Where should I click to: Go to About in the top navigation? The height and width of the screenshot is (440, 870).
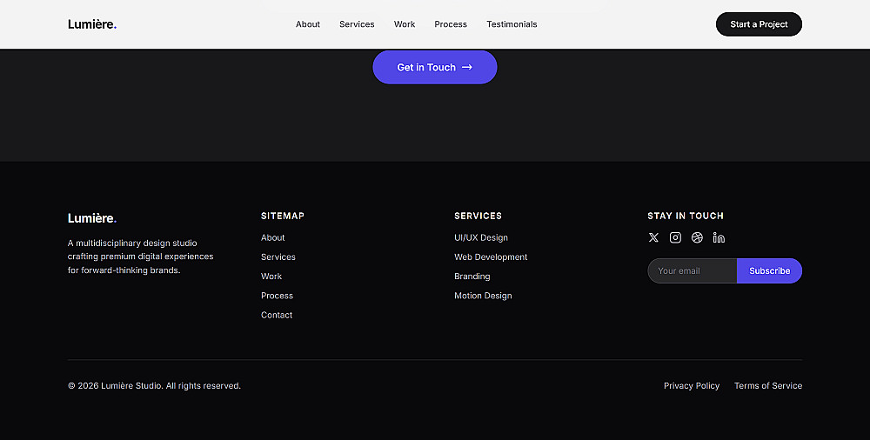pos(307,24)
